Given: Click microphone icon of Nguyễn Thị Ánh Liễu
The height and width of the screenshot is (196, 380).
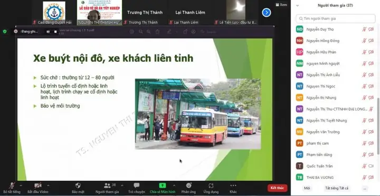Looking at the screenshot, I should point(364,75).
